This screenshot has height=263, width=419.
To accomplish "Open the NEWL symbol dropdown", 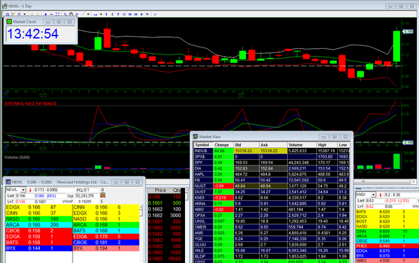I will click(x=23, y=190).
